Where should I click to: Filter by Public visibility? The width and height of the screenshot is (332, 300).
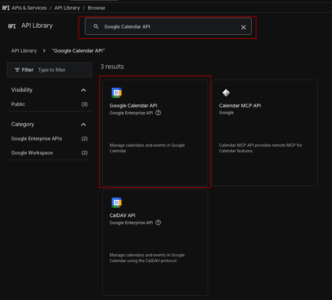click(x=50, y=104)
